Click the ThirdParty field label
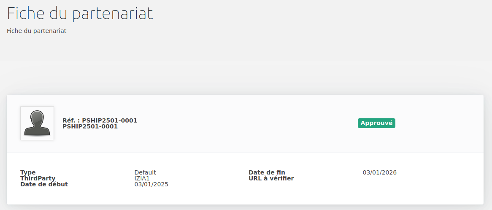Screen dimensions: 492x210 (38, 178)
